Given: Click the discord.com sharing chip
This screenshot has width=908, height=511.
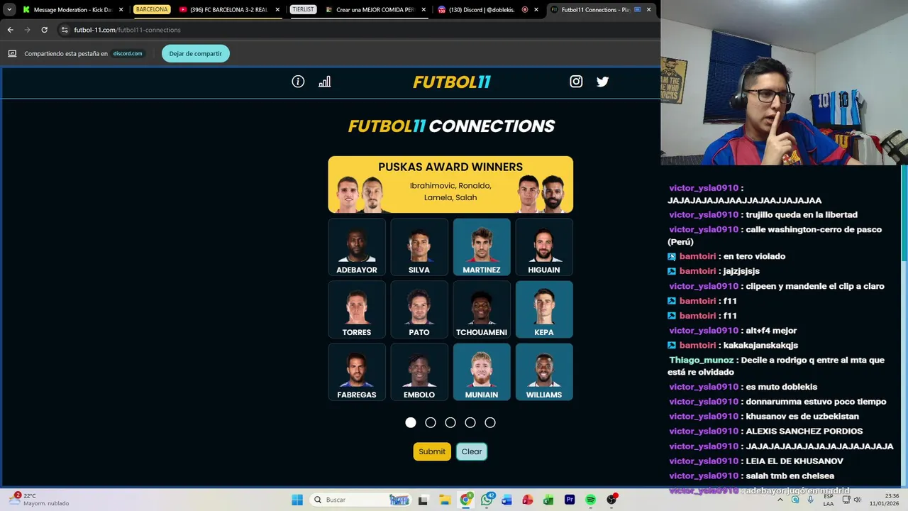Looking at the screenshot, I should 128,53.
